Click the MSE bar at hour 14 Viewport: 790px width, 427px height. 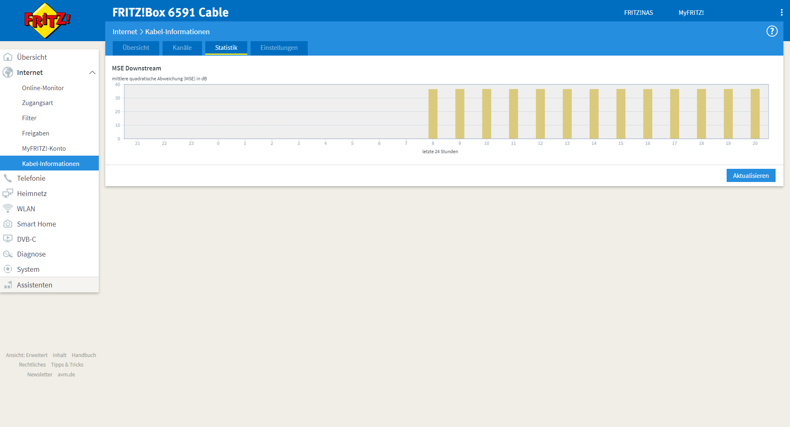point(594,114)
